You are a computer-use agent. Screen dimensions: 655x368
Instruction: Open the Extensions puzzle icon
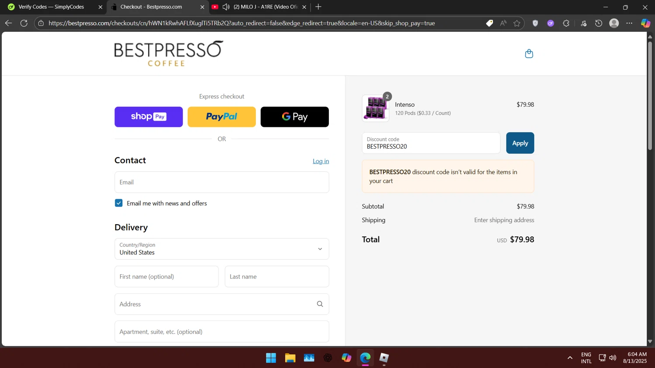pyautogui.click(x=566, y=23)
